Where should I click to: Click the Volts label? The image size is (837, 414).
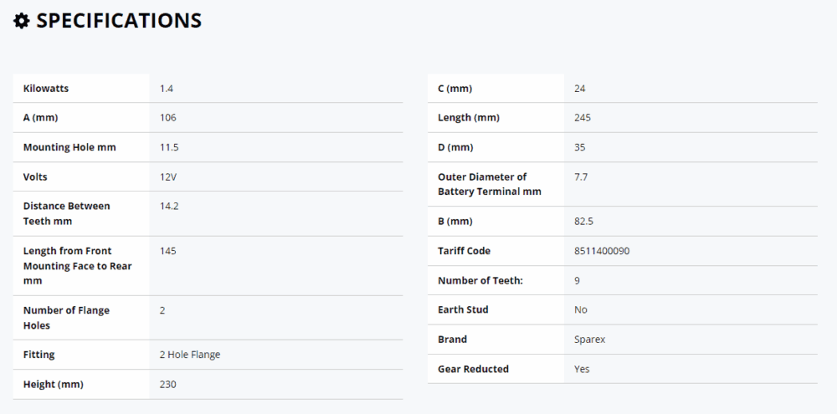(x=35, y=176)
